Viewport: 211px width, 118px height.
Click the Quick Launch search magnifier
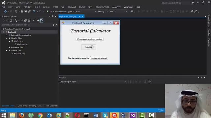(x=193, y=3)
